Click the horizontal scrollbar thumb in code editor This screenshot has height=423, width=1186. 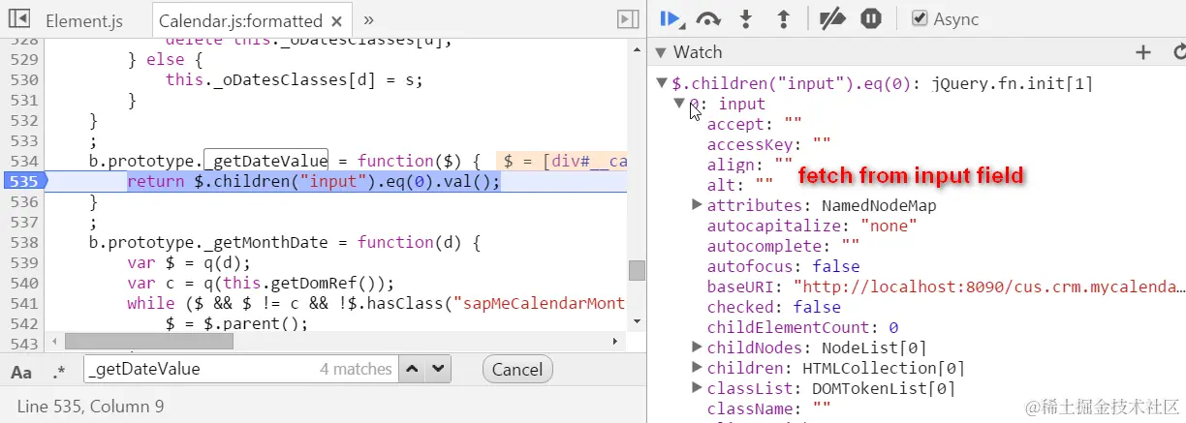click(x=149, y=341)
